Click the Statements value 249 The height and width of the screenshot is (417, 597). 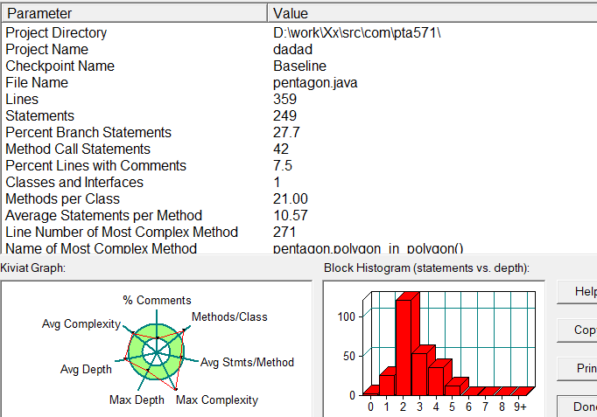point(284,116)
